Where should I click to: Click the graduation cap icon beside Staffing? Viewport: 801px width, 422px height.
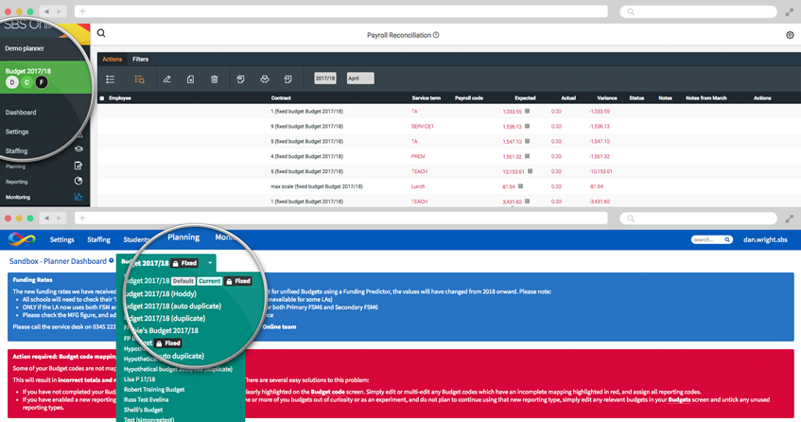[x=78, y=149]
